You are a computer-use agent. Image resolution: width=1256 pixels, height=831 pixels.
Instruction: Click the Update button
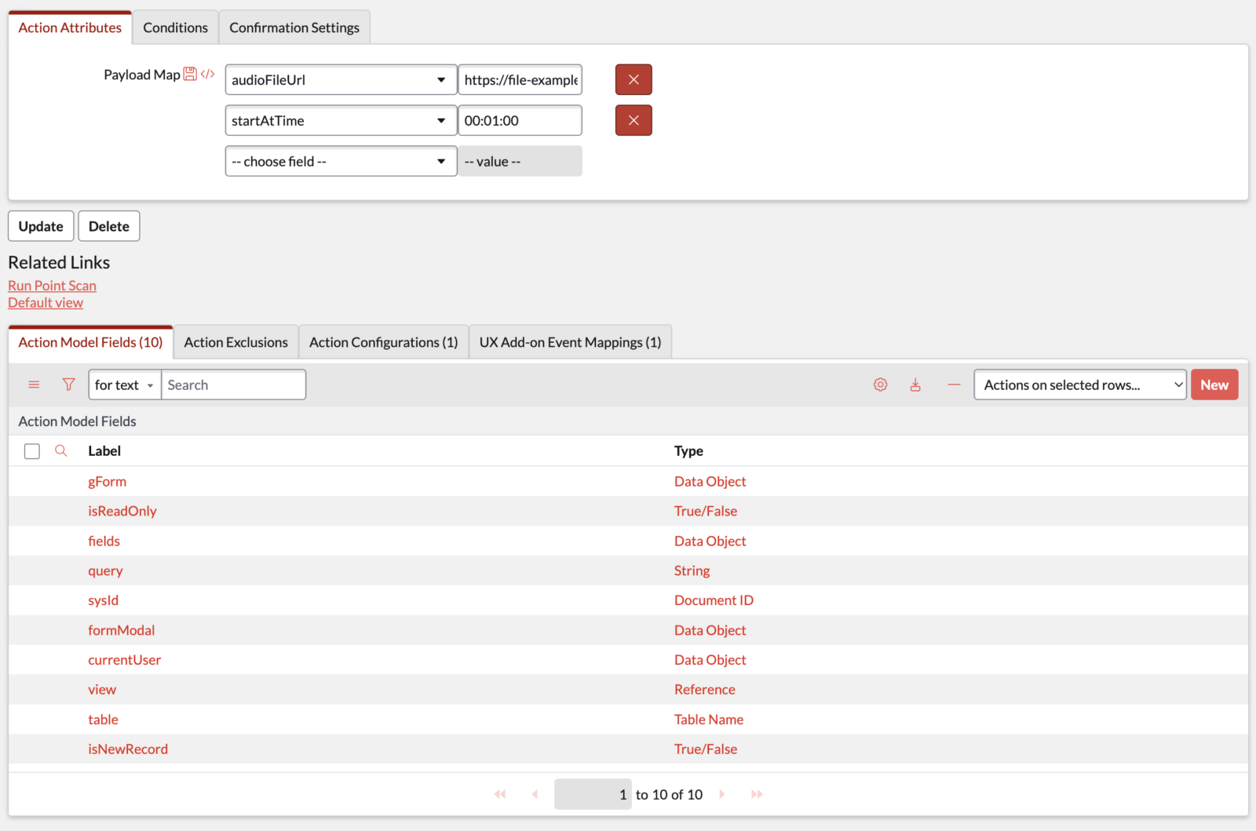41,226
